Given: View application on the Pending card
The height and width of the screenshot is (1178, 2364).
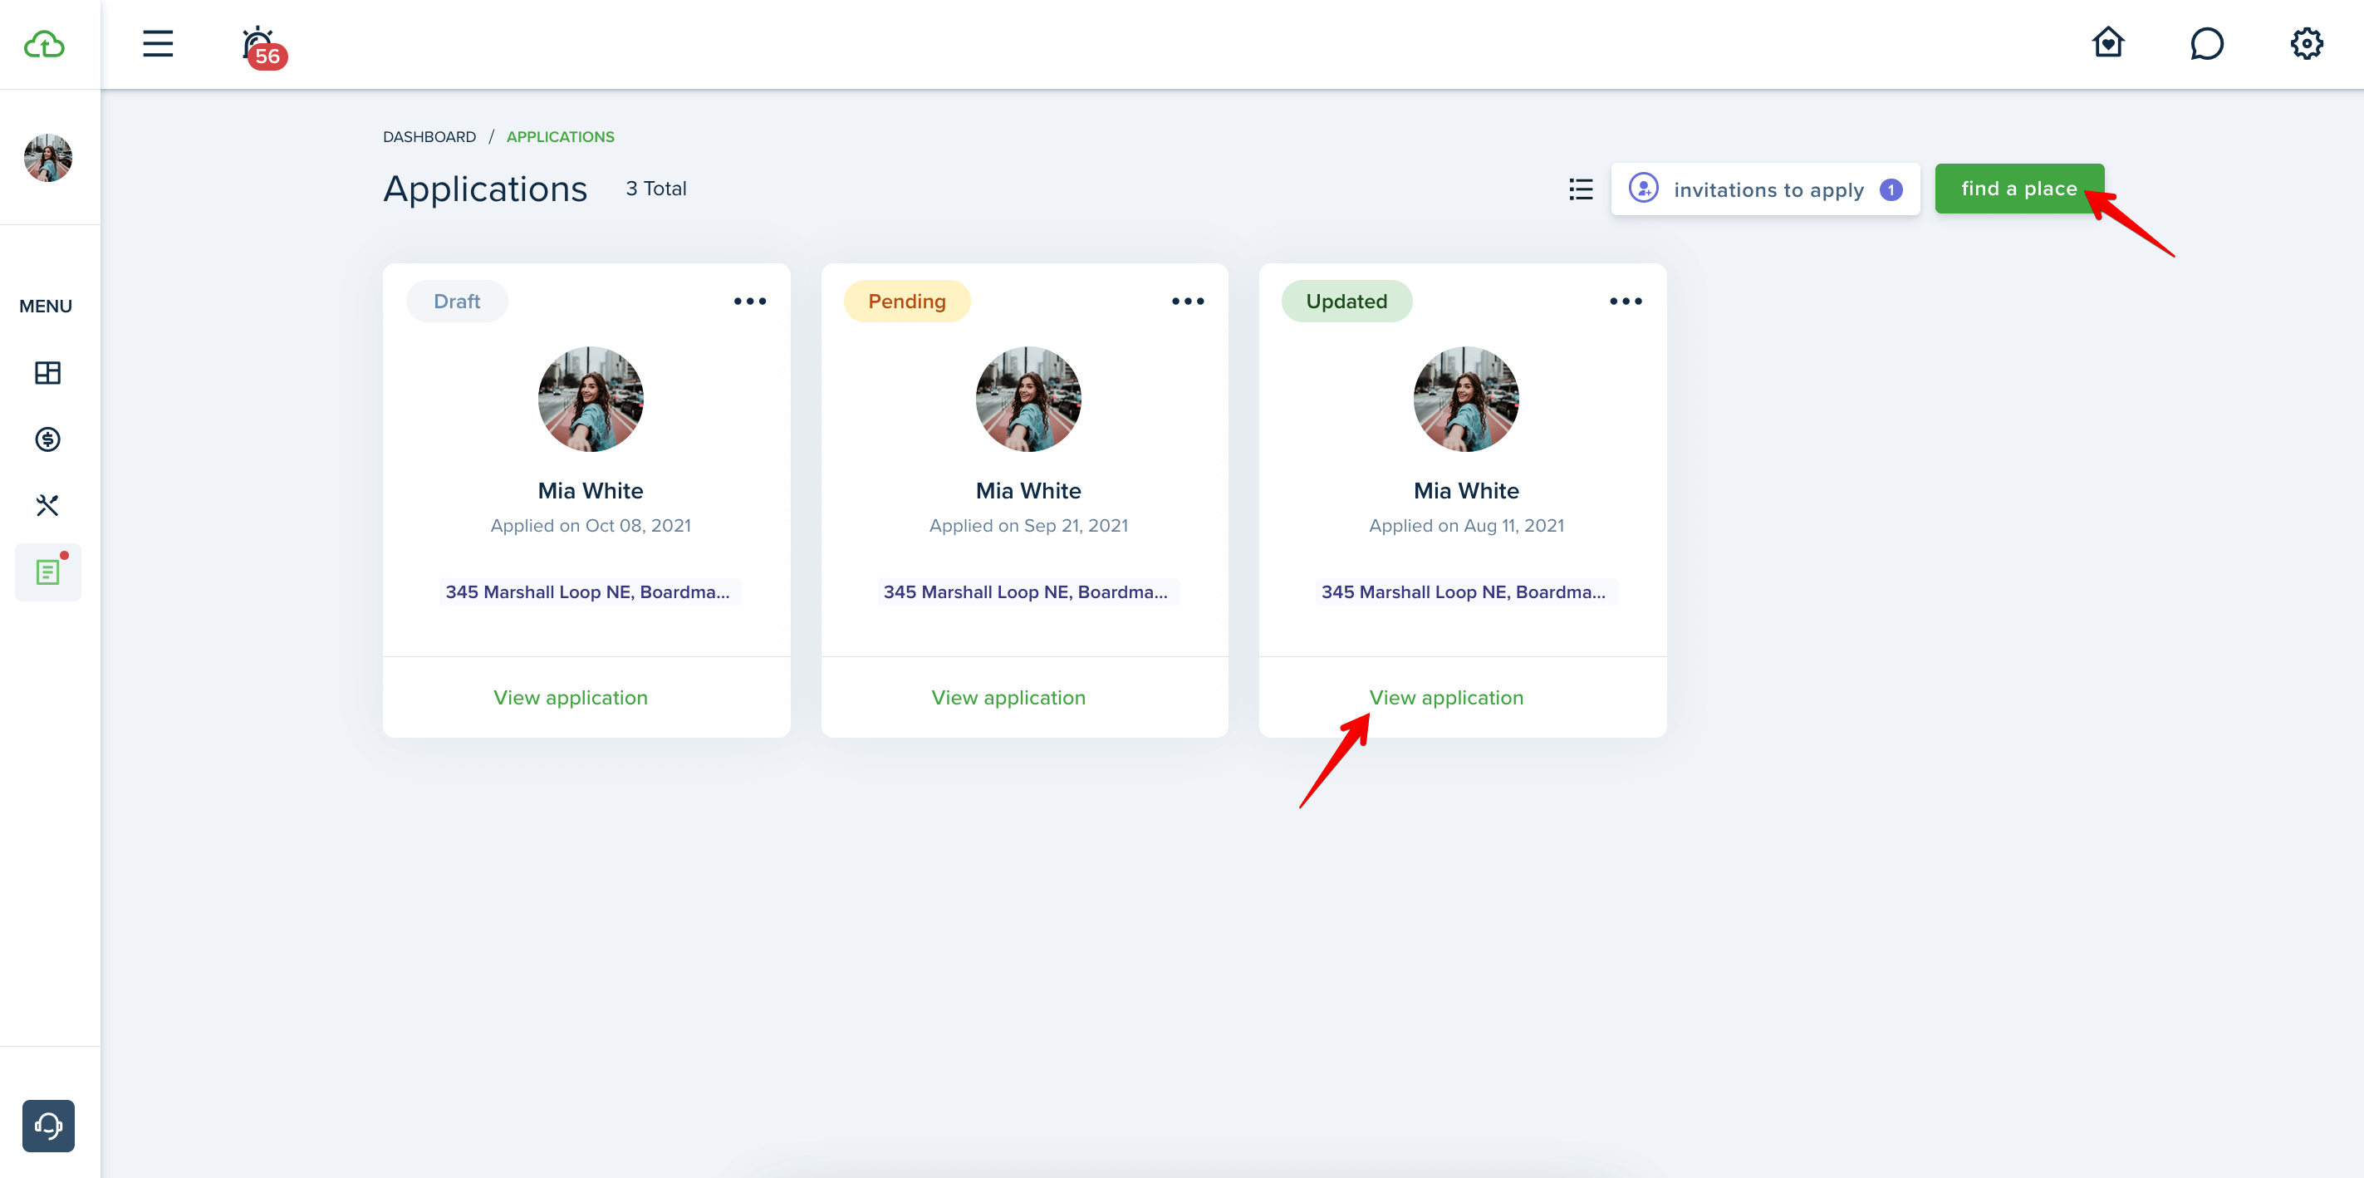Looking at the screenshot, I should (1008, 698).
